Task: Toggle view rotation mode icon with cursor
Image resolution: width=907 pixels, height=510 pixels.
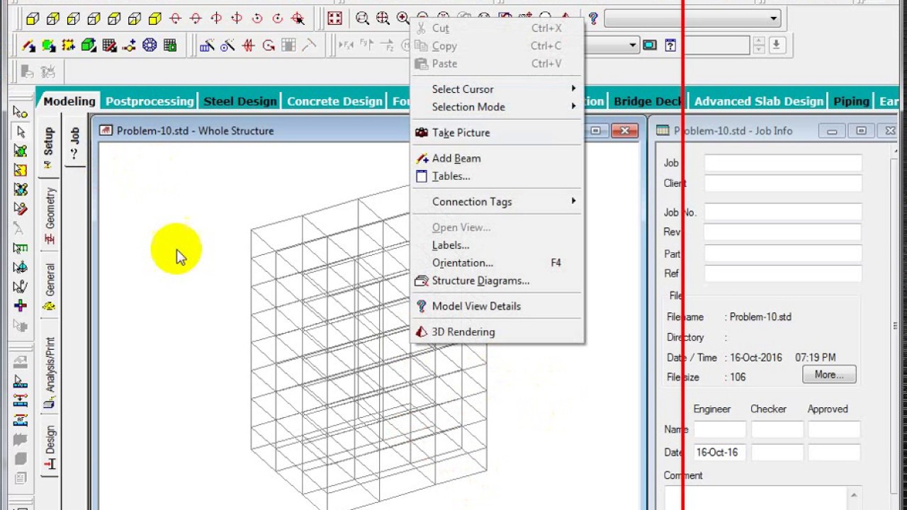Action: tap(298, 19)
